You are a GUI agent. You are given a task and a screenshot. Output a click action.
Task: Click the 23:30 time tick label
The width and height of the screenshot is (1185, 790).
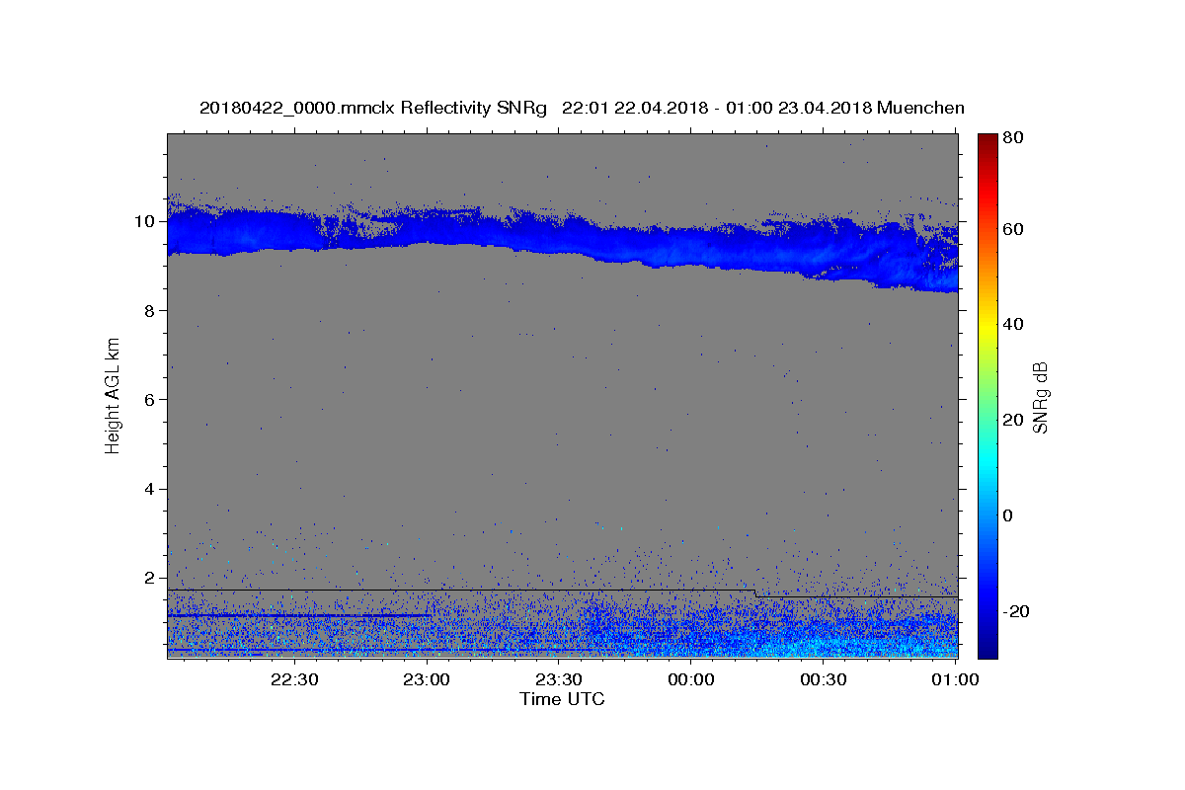559,680
